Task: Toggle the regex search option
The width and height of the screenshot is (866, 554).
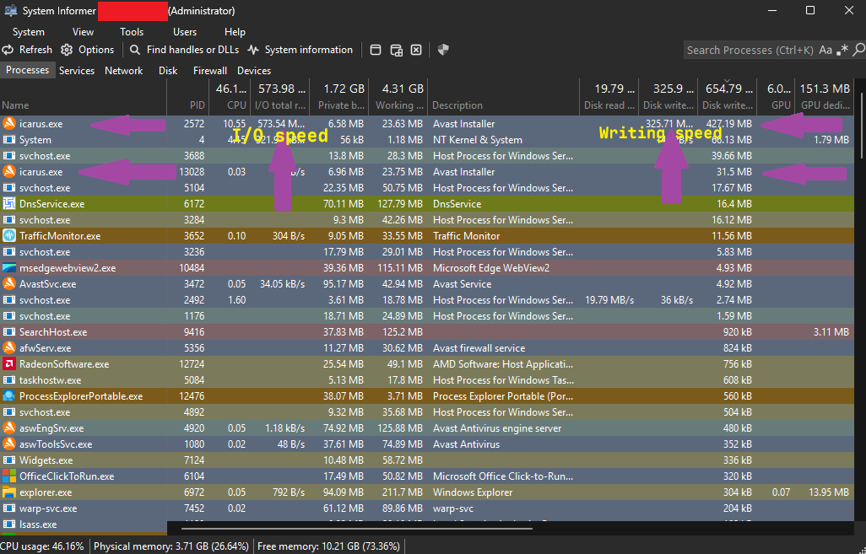Action: [842, 51]
